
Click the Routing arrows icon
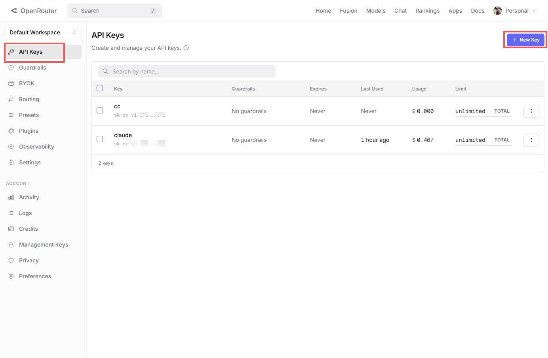(x=11, y=99)
